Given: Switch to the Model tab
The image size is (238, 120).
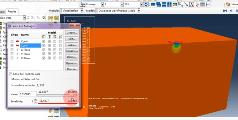Looking at the screenshot, I should click(3, 12).
